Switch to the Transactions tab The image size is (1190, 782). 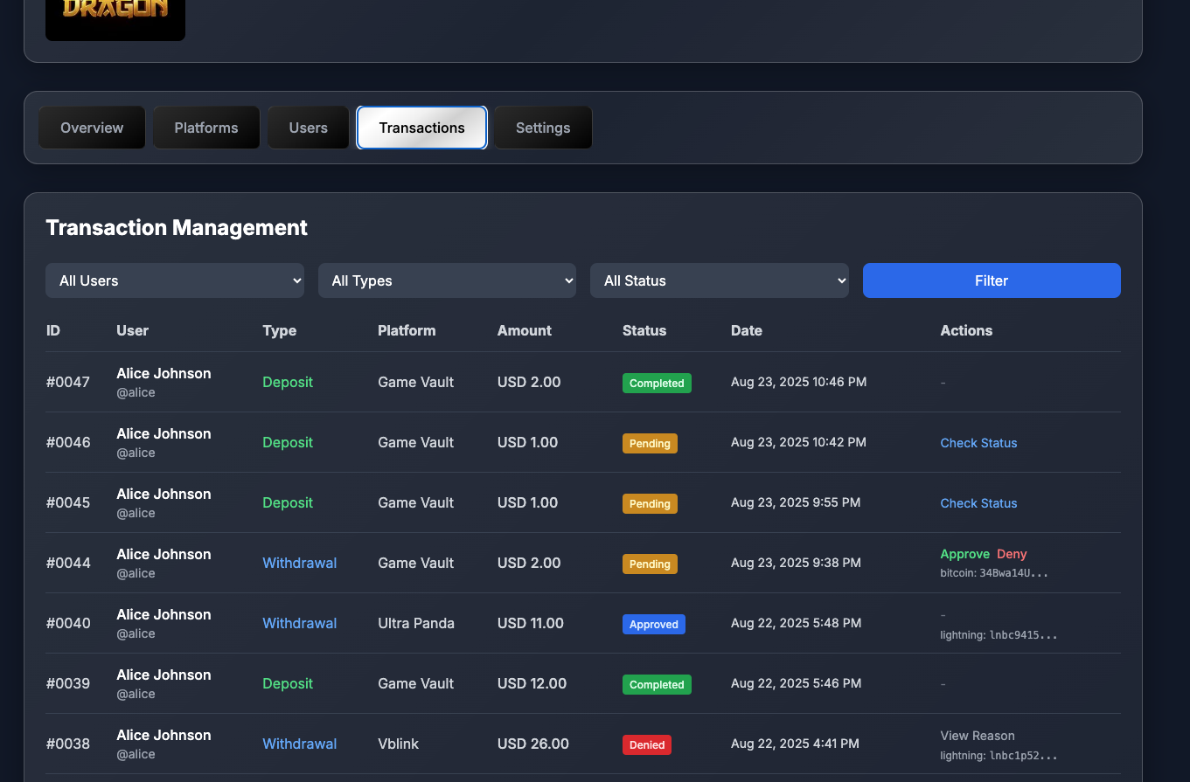click(x=421, y=127)
